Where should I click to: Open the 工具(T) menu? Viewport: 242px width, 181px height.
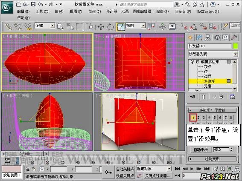(x=42, y=11)
